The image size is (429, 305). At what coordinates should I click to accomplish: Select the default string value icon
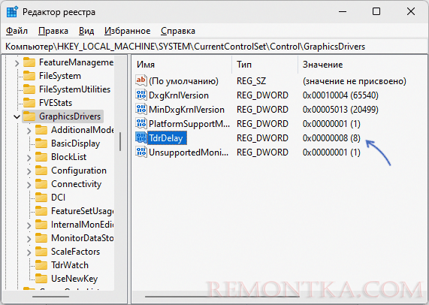pyautogui.click(x=141, y=80)
